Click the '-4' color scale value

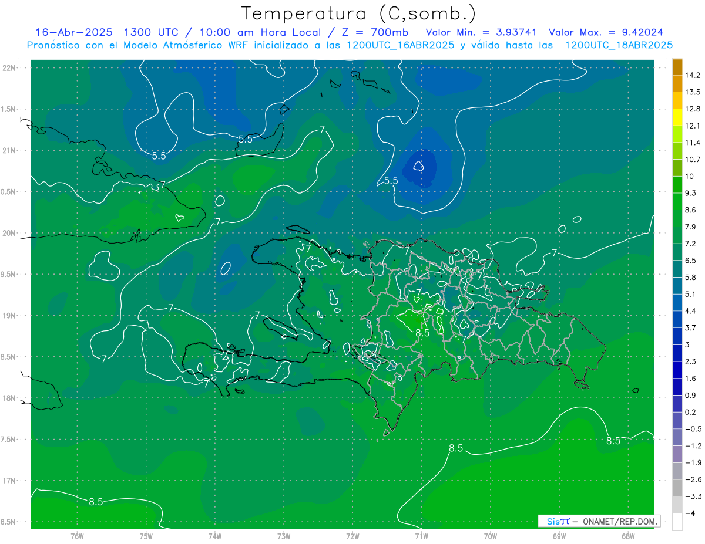pyautogui.click(x=690, y=513)
